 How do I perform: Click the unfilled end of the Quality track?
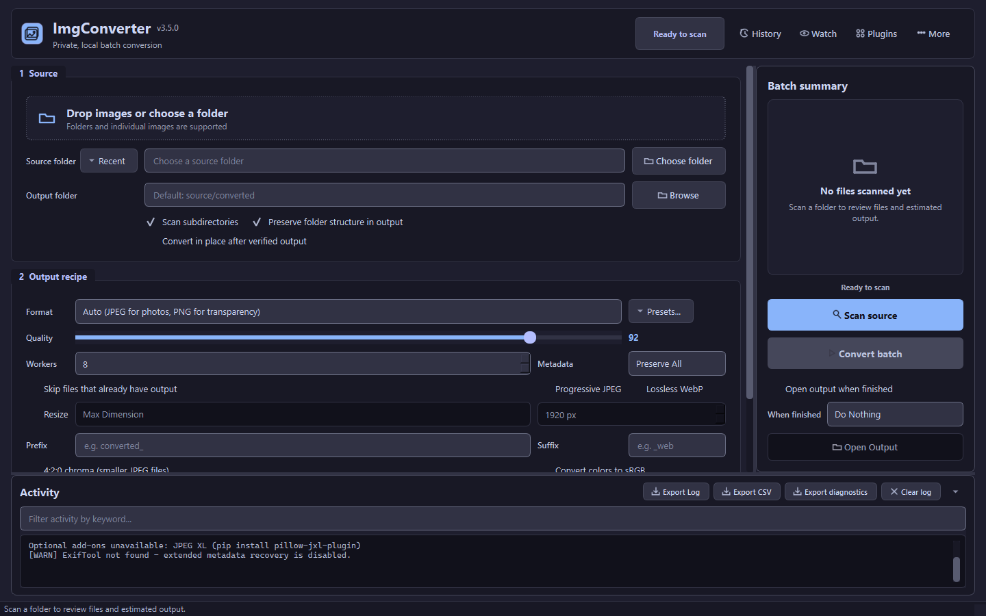pos(579,337)
